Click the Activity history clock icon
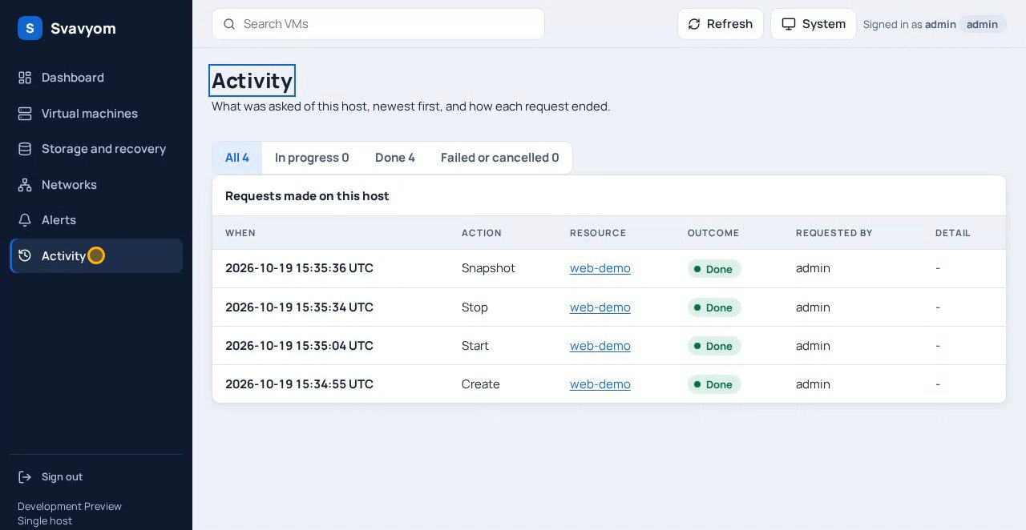Viewport: 1026px width, 530px height. [x=25, y=255]
